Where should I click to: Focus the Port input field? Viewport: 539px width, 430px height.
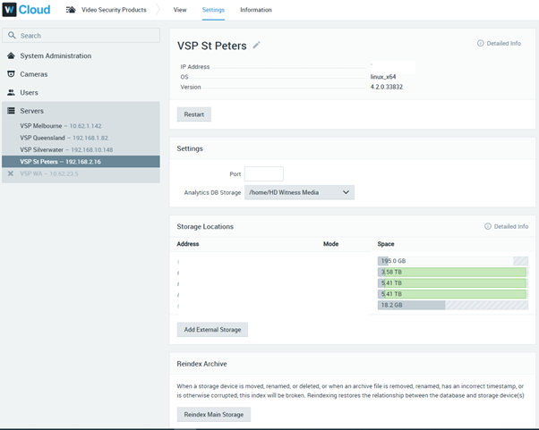click(x=263, y=173)
